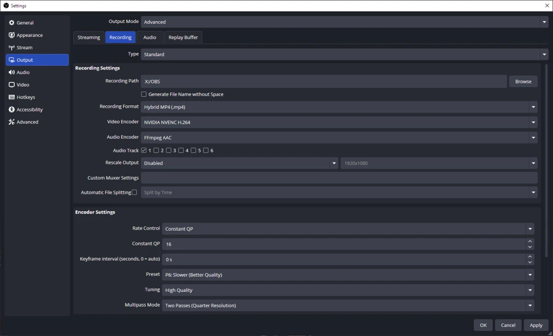Viewport: 553px width, 336px height.
Task: Select the Output settings section
Action: point(37,60)
